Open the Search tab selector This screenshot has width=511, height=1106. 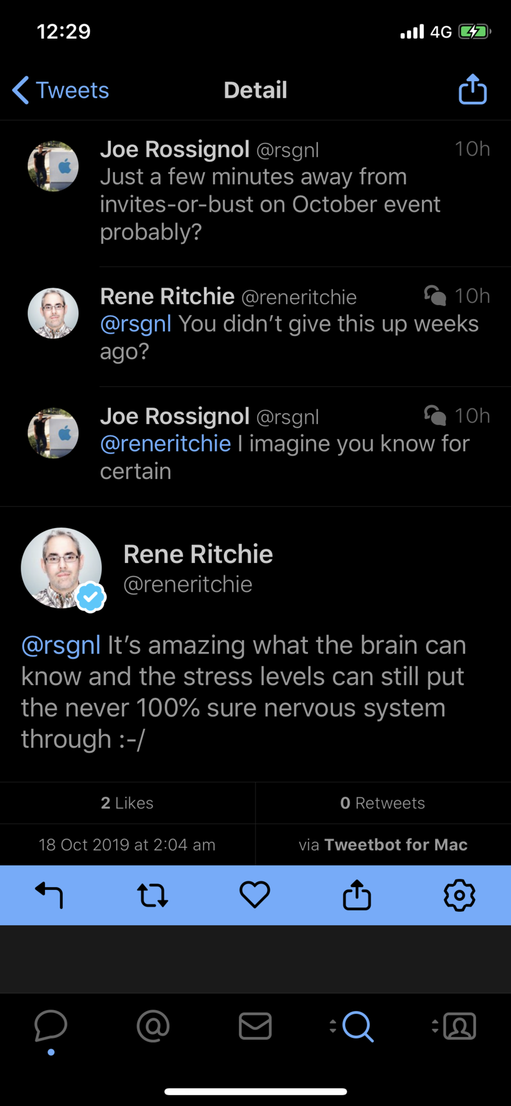click(x=357, y=1026)
